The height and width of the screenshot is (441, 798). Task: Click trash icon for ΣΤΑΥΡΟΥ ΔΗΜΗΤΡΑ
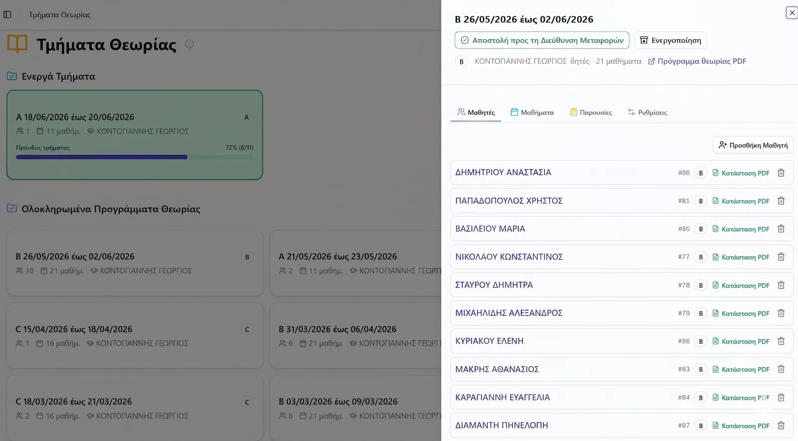click(x=781, y=285)
